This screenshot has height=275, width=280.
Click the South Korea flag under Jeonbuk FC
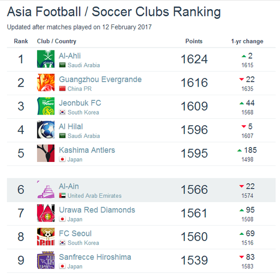(x=62, y=112)
